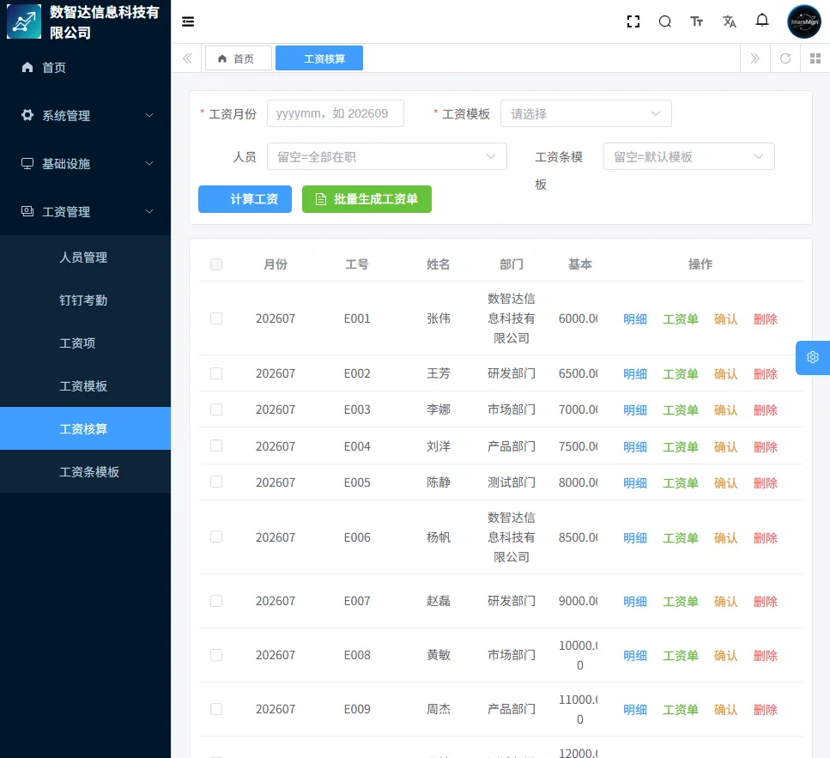Screen dimensions: 830x758
Task: Open the font size settings icon
Action: (697, 21)
